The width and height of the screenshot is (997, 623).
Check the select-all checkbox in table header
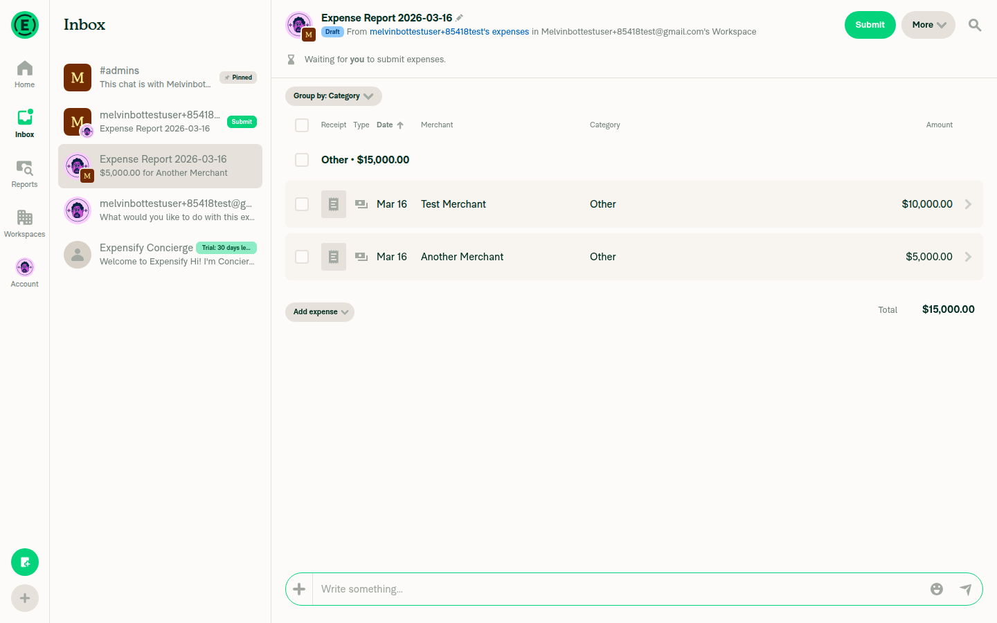point(302,125)
